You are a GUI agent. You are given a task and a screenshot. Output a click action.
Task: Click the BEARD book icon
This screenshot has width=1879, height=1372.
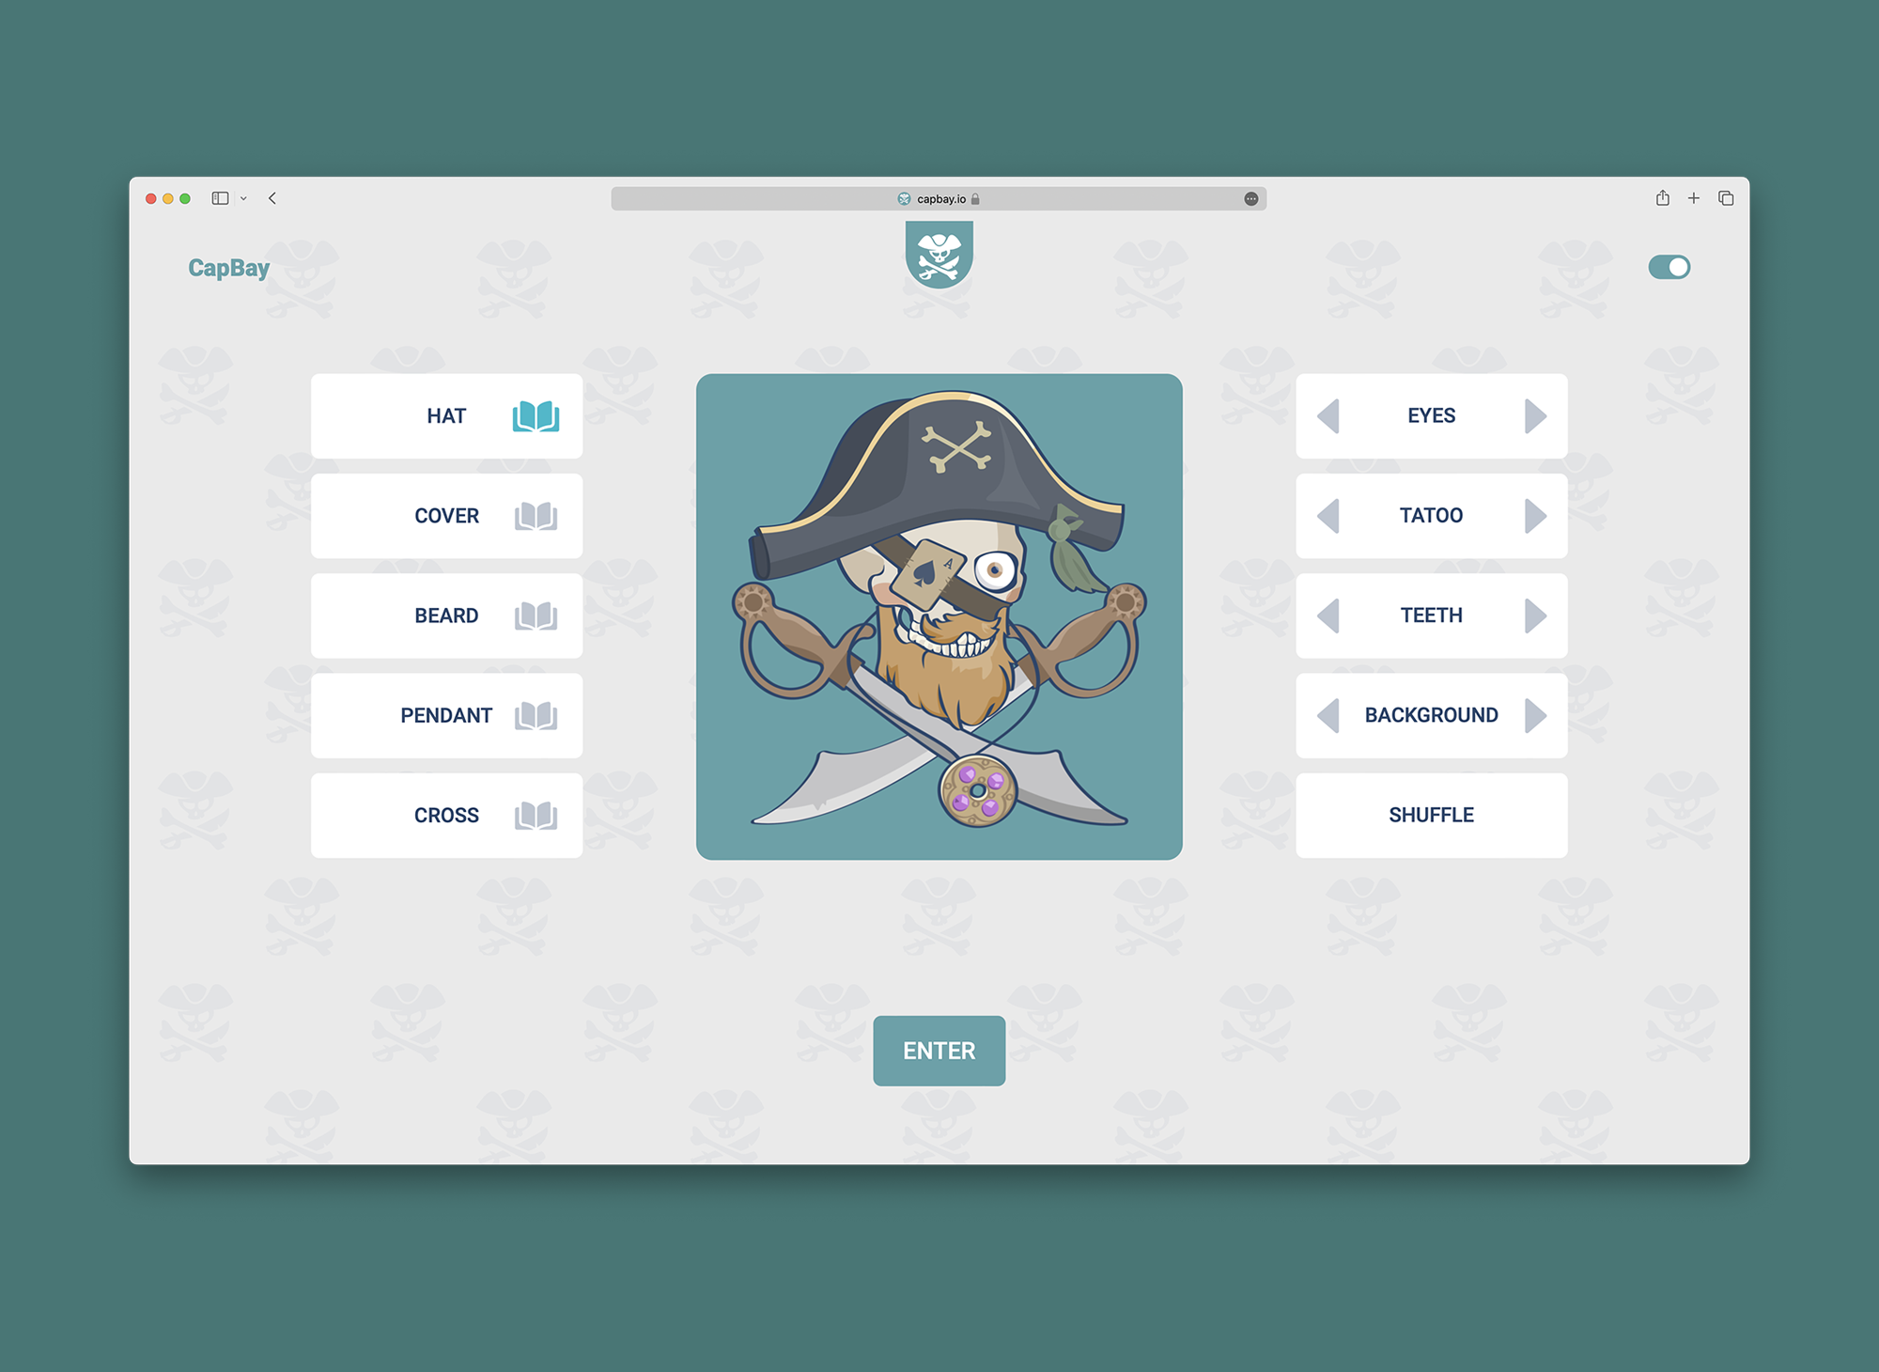click(x=536, y=613)
